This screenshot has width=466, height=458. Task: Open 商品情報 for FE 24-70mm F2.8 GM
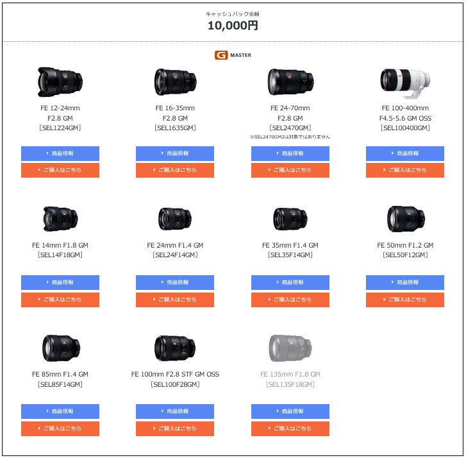pos(290,153)
